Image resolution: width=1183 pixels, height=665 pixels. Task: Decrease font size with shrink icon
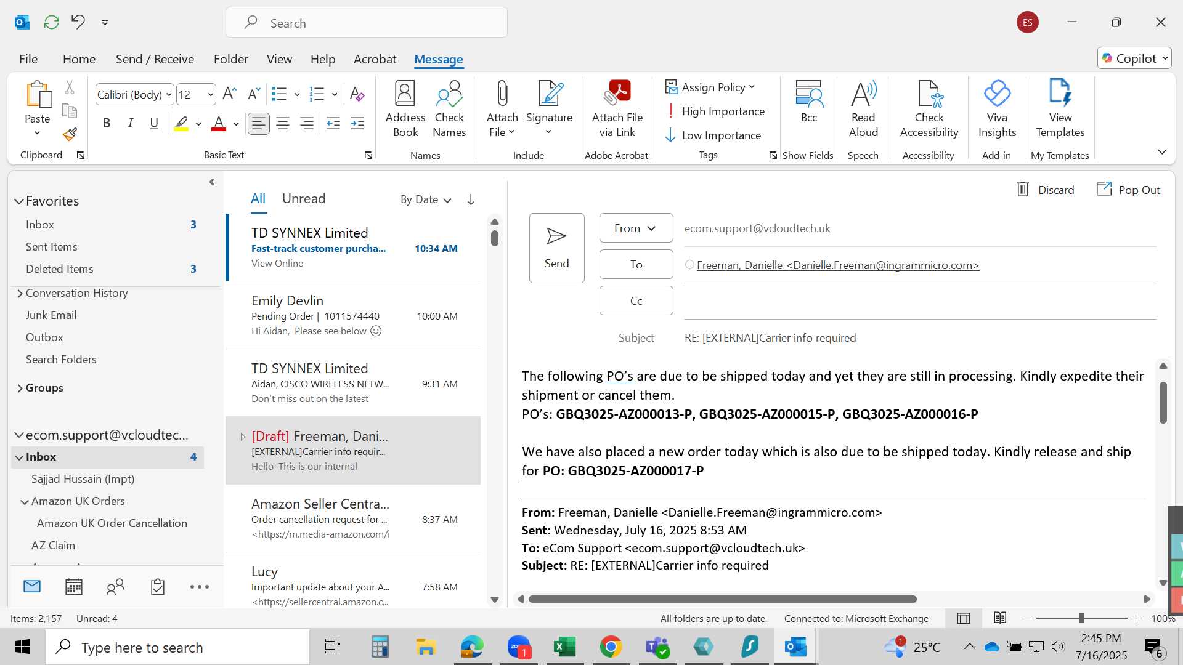click(253, 94)
